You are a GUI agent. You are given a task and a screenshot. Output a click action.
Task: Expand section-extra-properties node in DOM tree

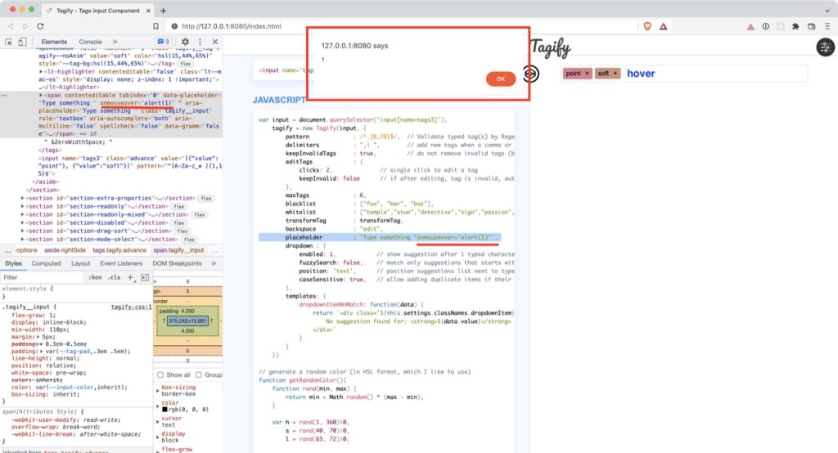click(x=22, y=198)
